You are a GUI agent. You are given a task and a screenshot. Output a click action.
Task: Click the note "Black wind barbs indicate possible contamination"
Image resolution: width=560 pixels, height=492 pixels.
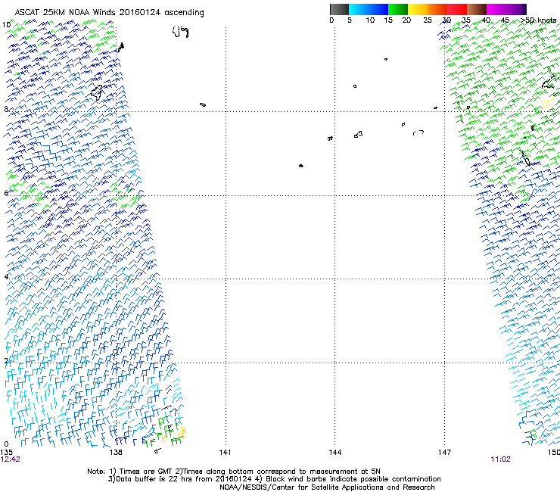[353, 479]
